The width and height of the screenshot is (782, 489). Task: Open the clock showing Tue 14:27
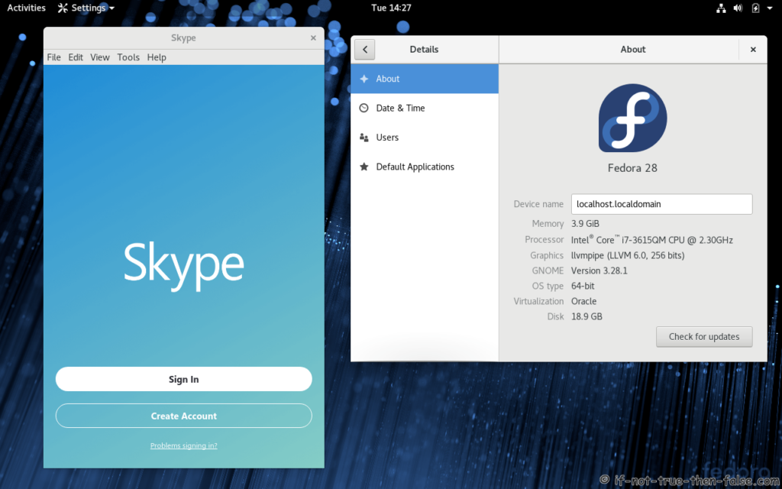(x=391, y=8)
